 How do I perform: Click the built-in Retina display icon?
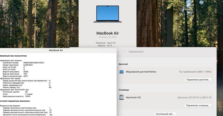pos(121,72)
